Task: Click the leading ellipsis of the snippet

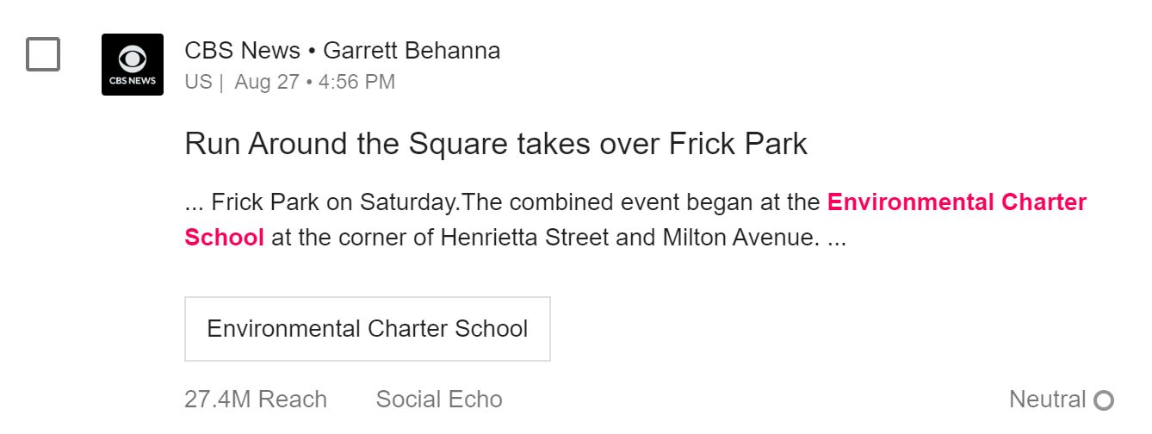Action: click(x=194, y=204)
